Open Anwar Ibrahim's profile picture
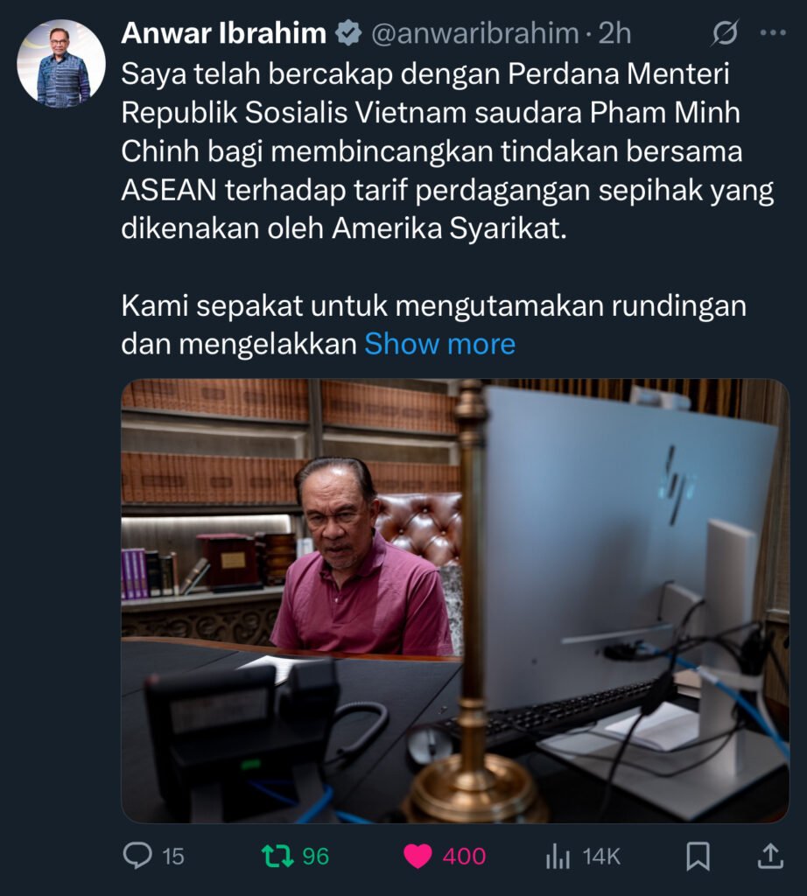This screenshot has height=896, width=807. click(61, 63)
